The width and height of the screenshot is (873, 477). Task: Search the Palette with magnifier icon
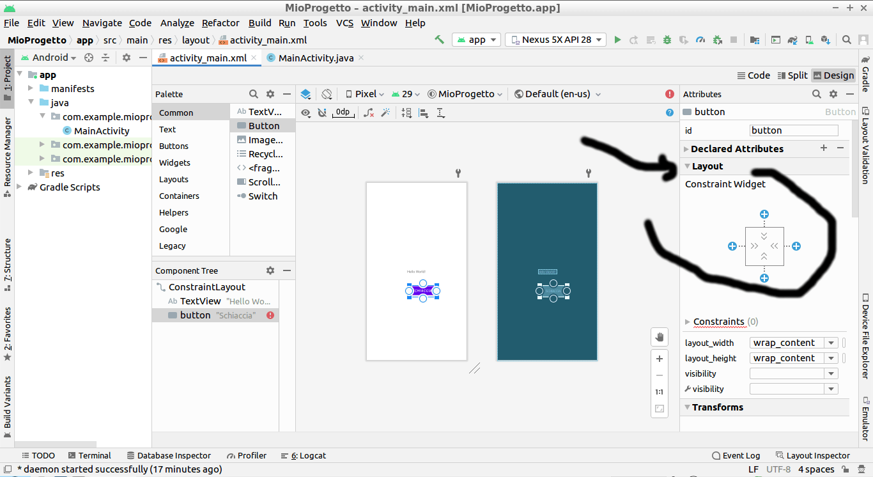[254, 94]
